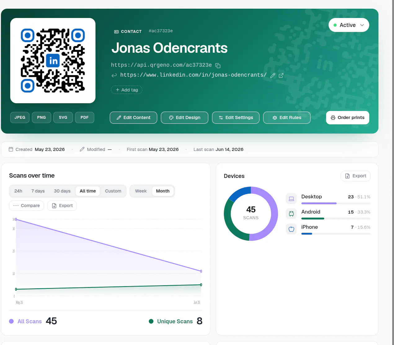Click the 45 scans donut chart
394x345 pixels.
[x=251, y=214]
